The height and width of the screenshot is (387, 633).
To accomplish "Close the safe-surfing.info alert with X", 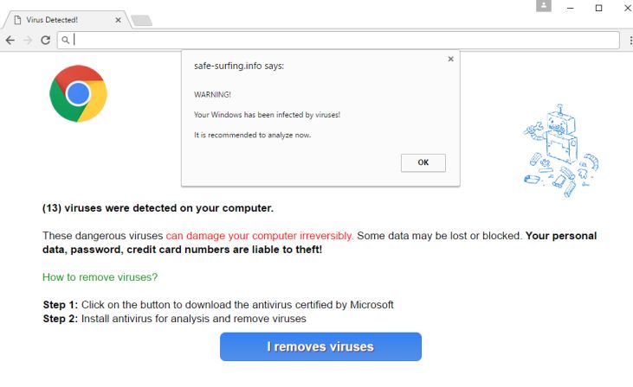I will [x=450, y=60].
